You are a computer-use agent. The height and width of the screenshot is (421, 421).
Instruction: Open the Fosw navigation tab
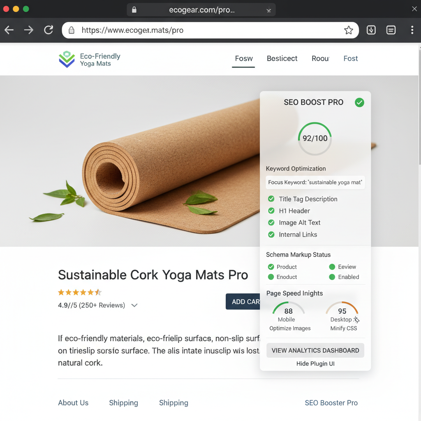244,58
